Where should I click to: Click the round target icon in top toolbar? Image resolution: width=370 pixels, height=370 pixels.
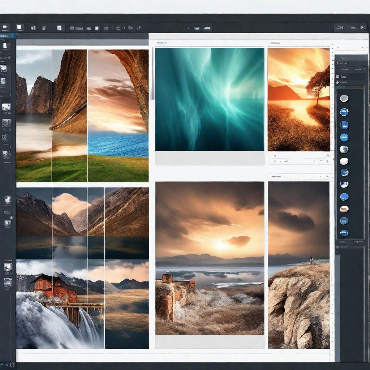(x=44, y=28)
